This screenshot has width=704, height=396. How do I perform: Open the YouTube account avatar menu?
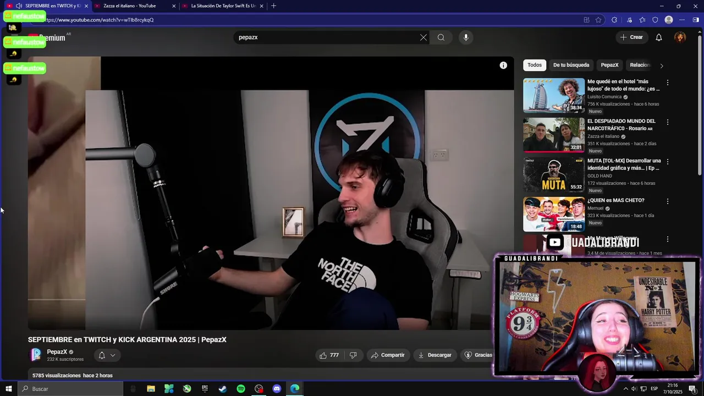tap(680, 37)
